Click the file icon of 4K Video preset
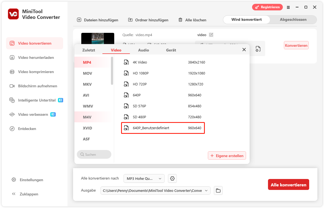Viewport: 324px width, 208px height. [x=126, y=62]
